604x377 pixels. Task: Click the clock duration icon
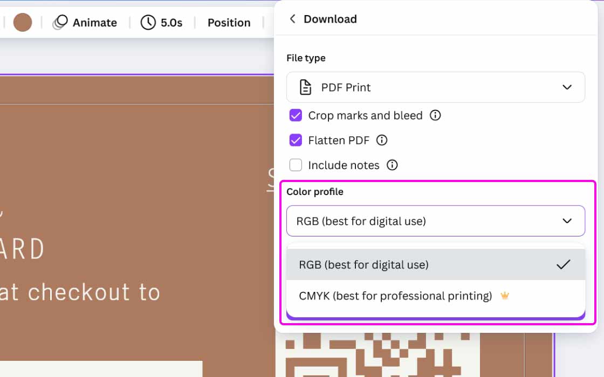pos(148,22)
